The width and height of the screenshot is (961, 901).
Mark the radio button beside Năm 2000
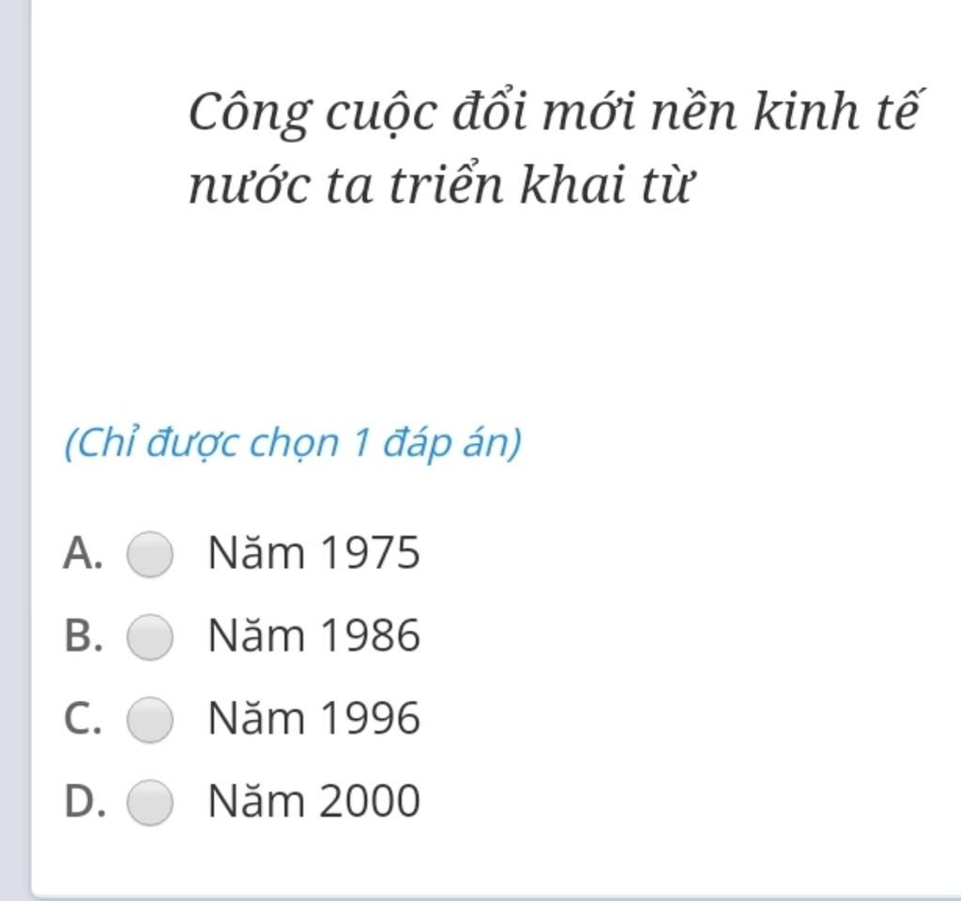tap(149, 802)
